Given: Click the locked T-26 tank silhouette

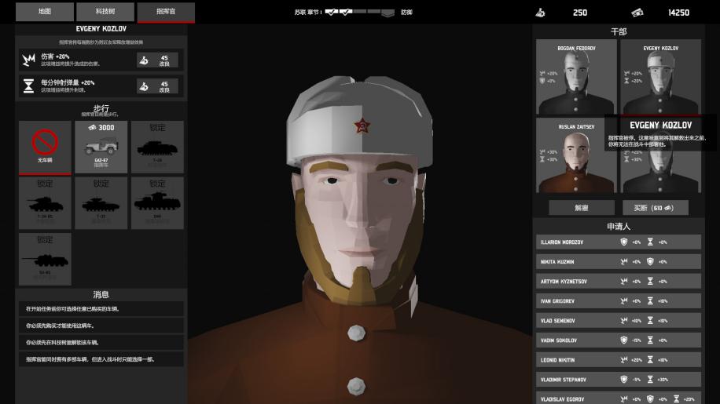Looking at the screenshot, I should [x=157, y=147].
